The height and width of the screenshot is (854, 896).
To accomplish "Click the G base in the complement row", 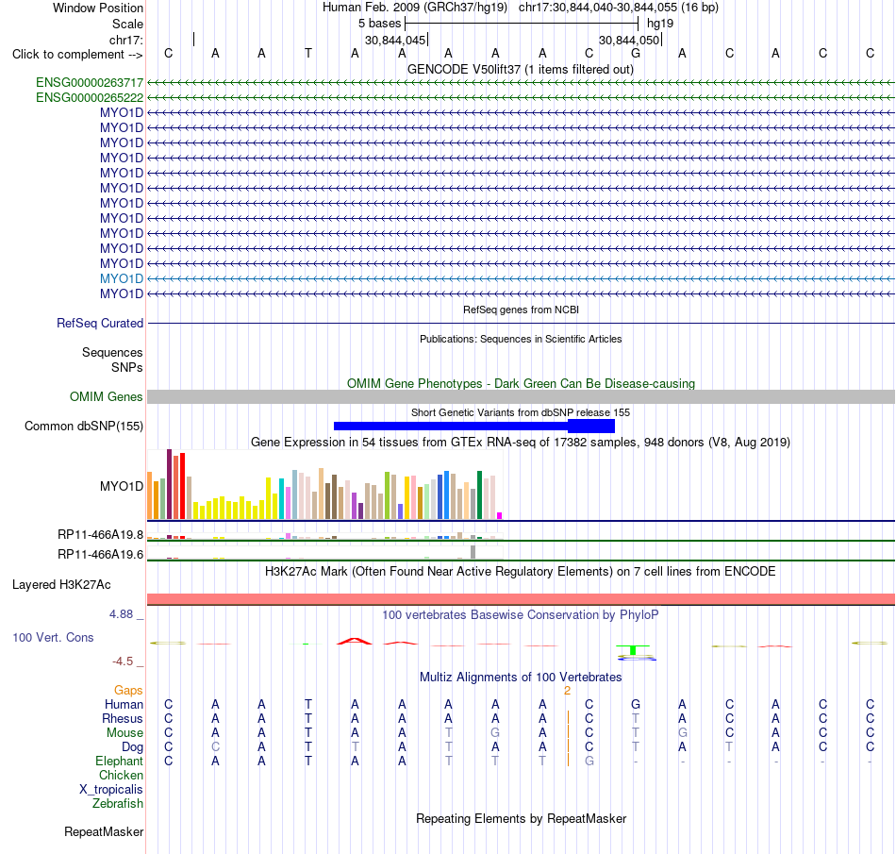I will (636, 53).
